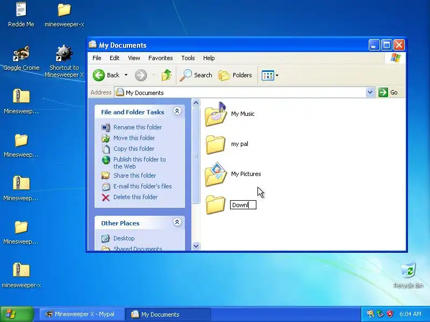
Task: Open the File menu
Action: (x=97, y=58)
